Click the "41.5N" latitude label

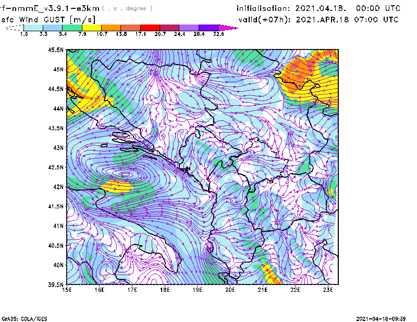(56, 206)
